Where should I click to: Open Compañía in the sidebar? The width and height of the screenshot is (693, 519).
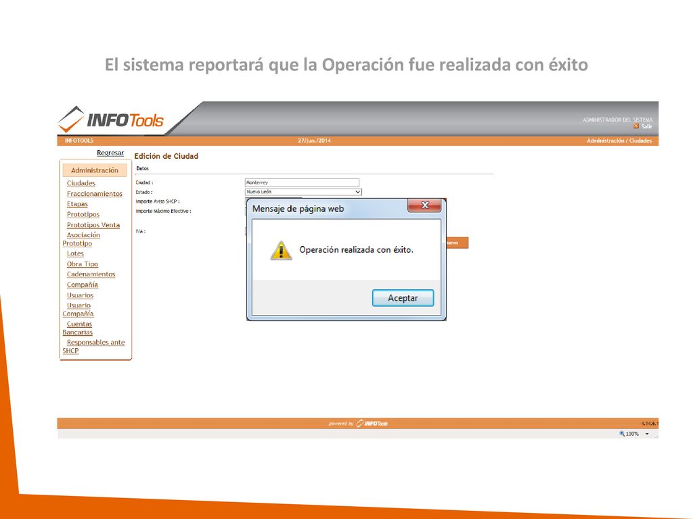[x=82, y=285]
